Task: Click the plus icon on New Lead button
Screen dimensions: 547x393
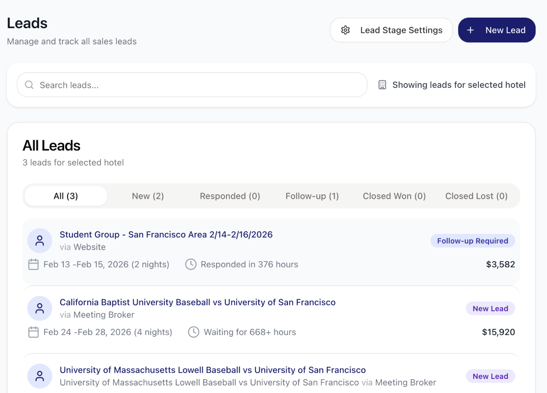Action: coord(470,30)
